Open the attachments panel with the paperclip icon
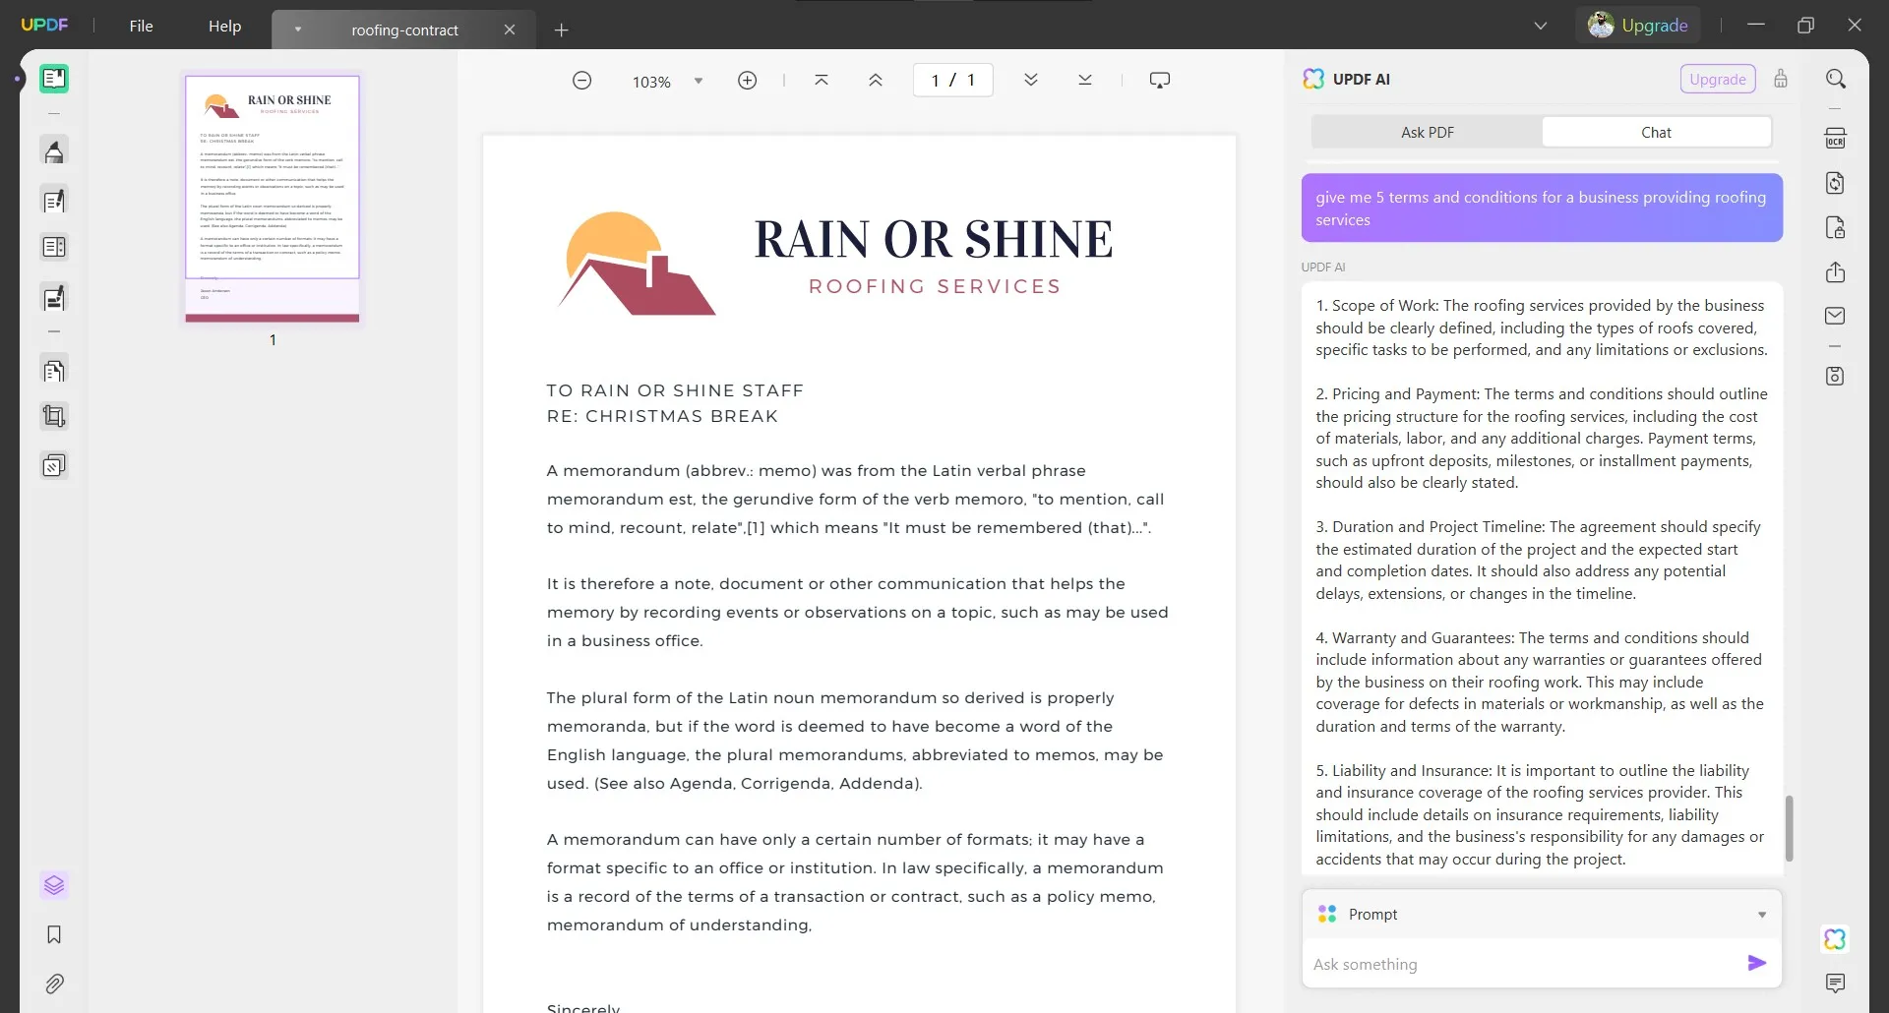The width and height of the screenshot is (1889, 1013). [54, 983]
